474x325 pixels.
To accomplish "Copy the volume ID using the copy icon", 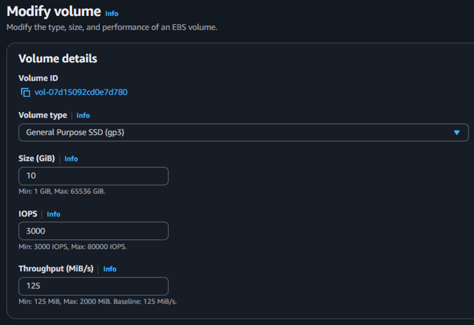I will click(x=25, y=92).
